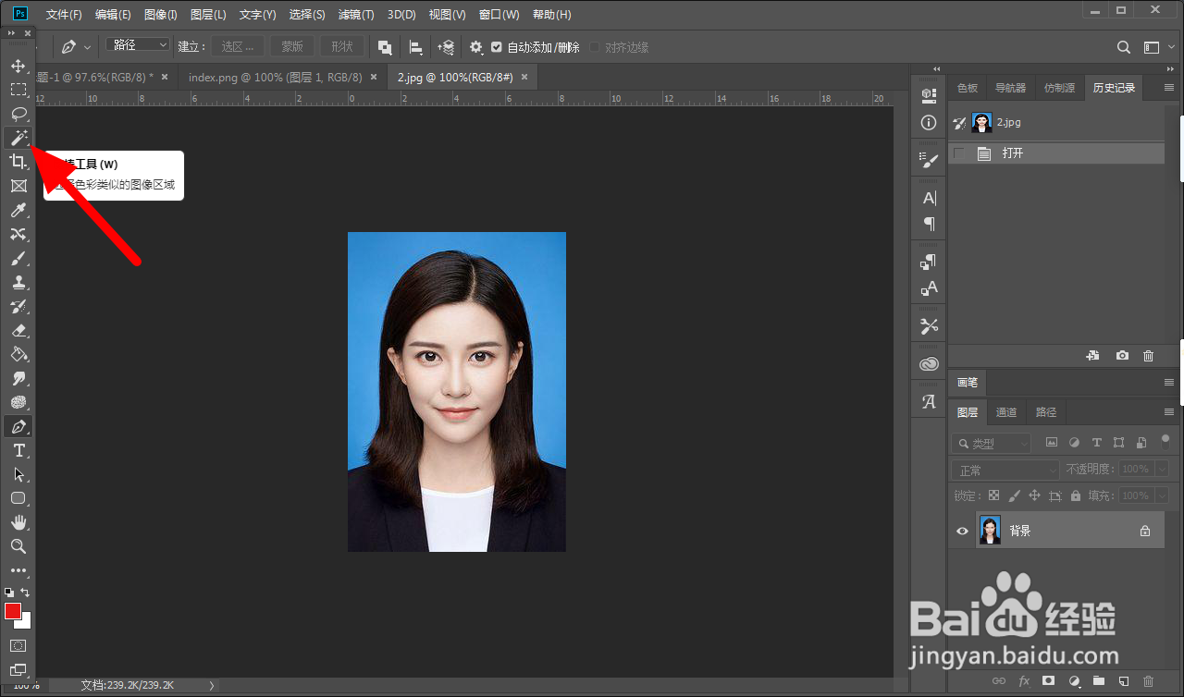Select the Eraser tool
1184x697 pixels.
coord(18,330)
